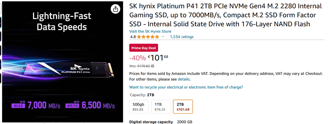Screen dimensions: 328x124
Task: Click the share icon on product image
Action: pyautogui.click(x=115, y=9)
